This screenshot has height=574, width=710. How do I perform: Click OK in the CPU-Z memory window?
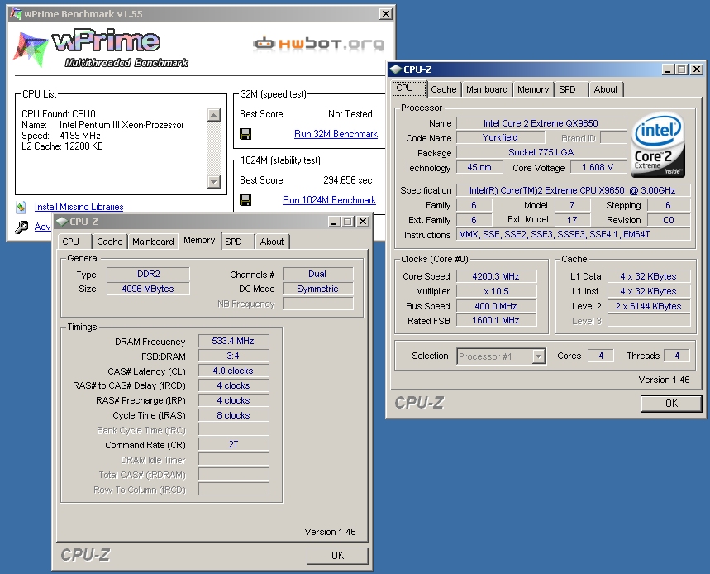coord(337,556)
